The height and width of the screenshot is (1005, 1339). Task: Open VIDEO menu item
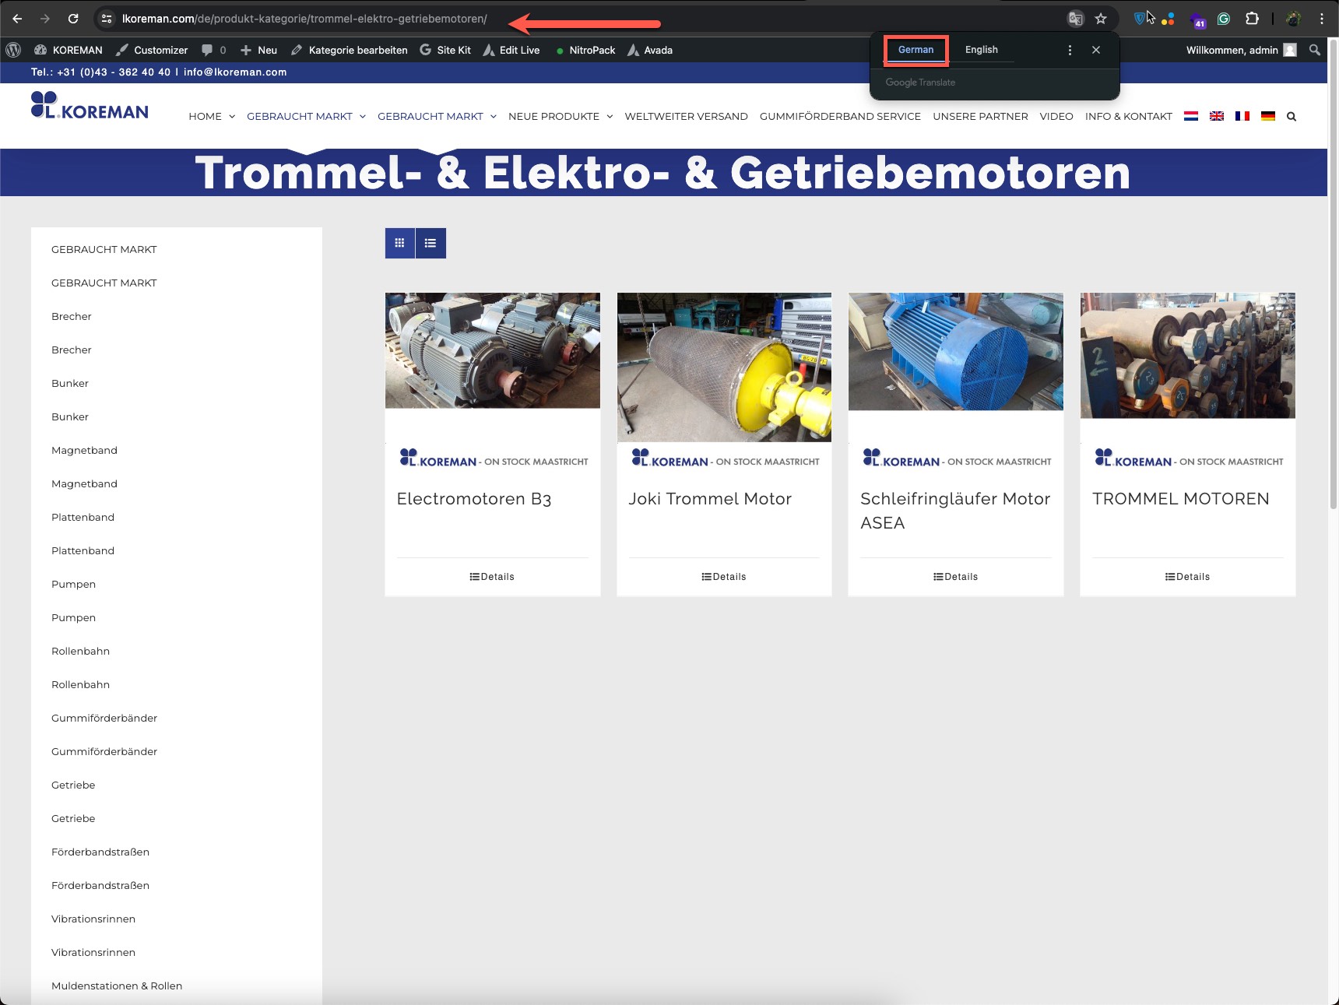(1056, 116)
